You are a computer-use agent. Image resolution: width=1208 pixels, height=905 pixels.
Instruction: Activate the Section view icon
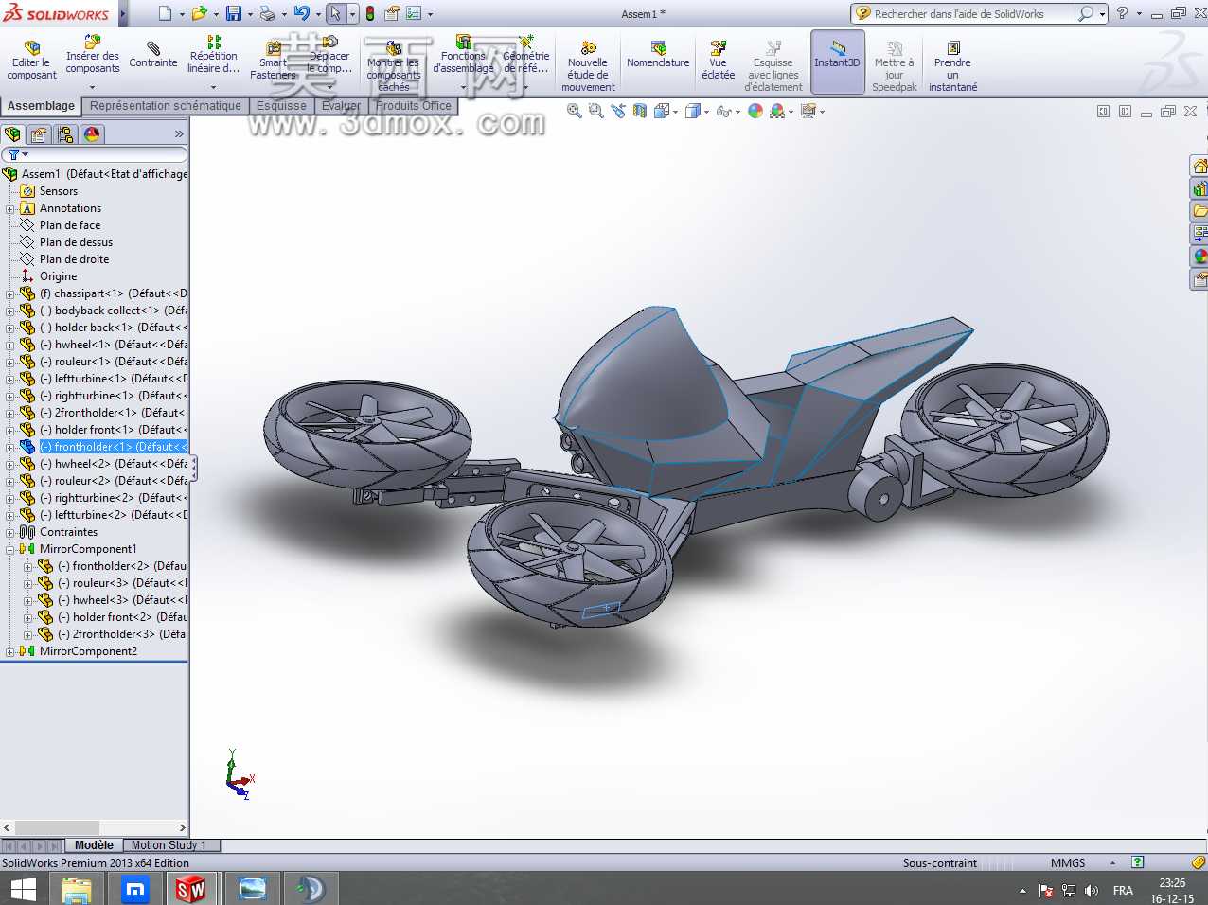pyautogui.click(x=640, y=111)
